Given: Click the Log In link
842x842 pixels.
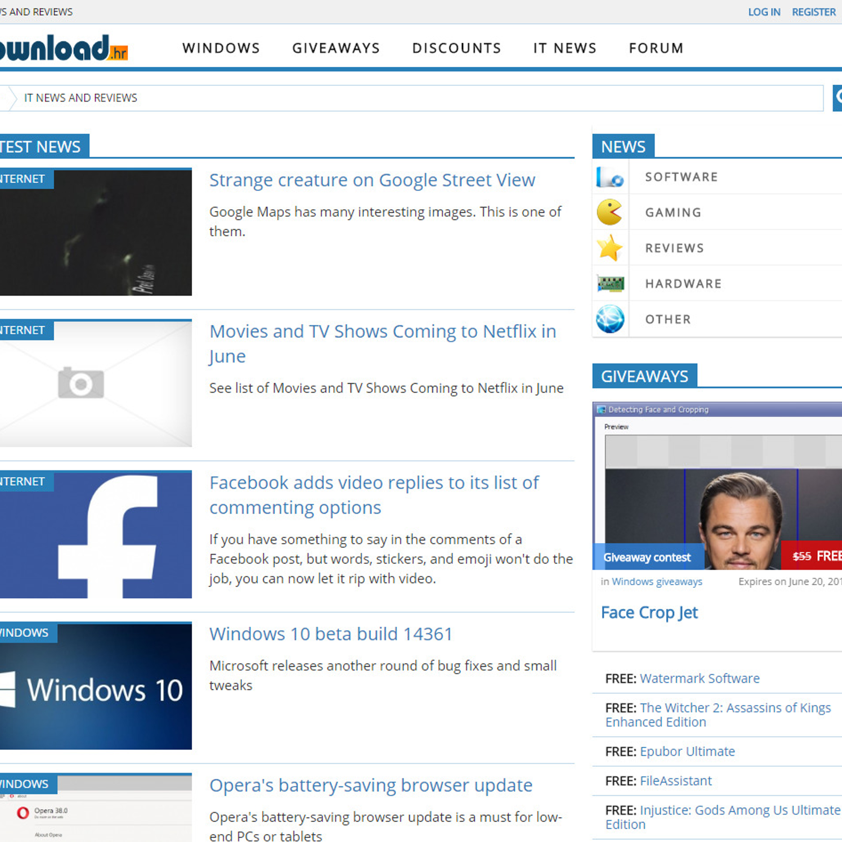Looking at the screenshot, I should (764, 12).
